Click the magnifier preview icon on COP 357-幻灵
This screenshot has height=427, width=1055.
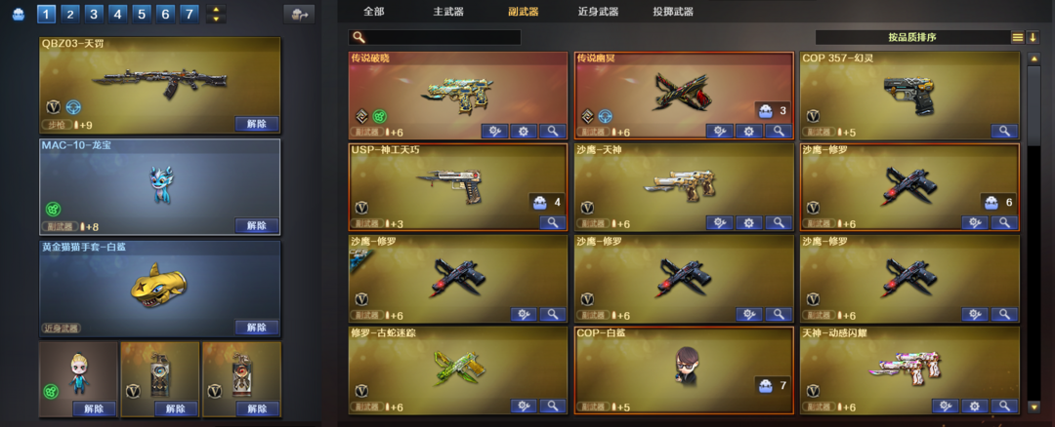point(1004,131)
